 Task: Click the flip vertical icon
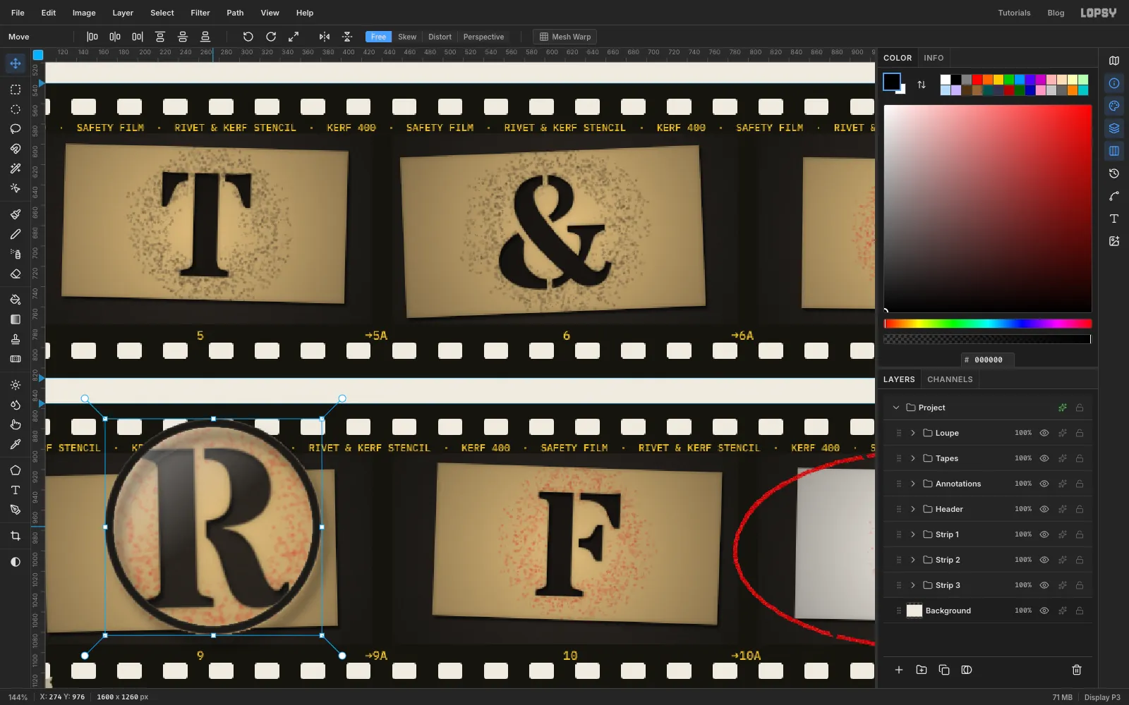(346, 37)
